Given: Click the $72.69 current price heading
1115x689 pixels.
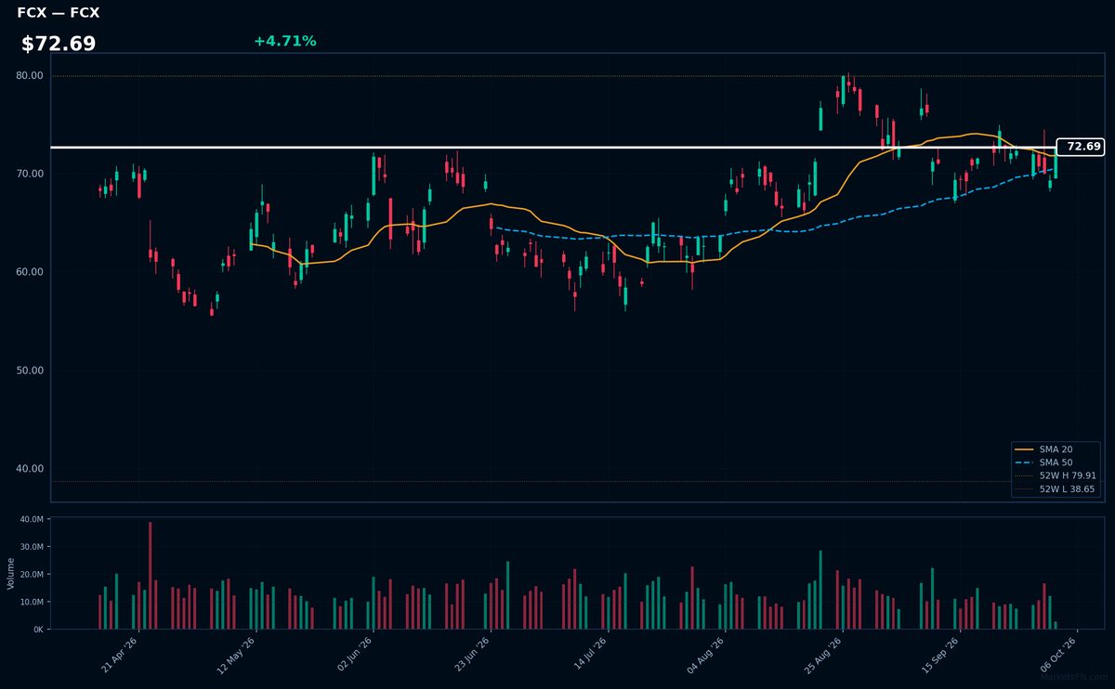Looking at the screenshot, I should pos(59,44).
